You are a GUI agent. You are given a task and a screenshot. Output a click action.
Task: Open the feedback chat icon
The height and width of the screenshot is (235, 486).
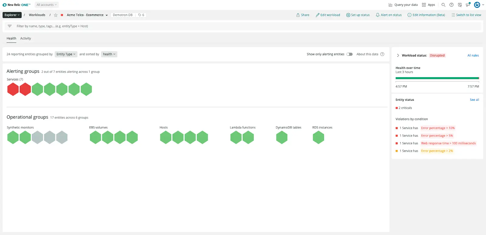coord(460,5)
